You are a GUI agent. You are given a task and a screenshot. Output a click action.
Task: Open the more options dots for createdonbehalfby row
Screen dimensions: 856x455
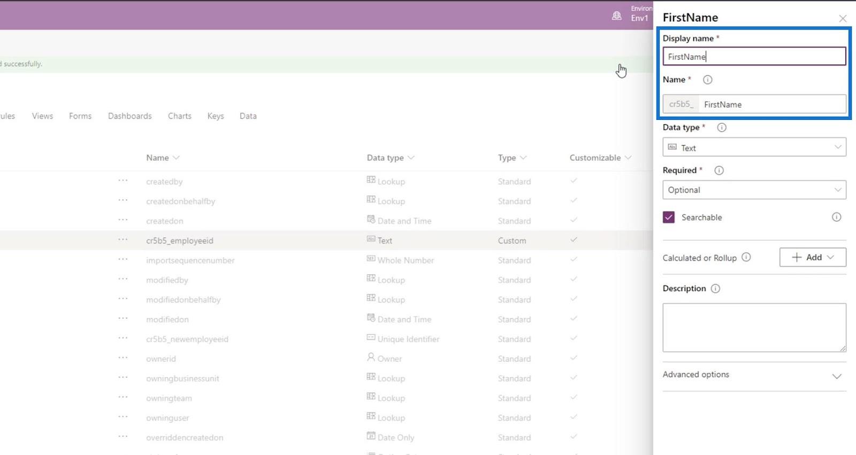point(123,200)
